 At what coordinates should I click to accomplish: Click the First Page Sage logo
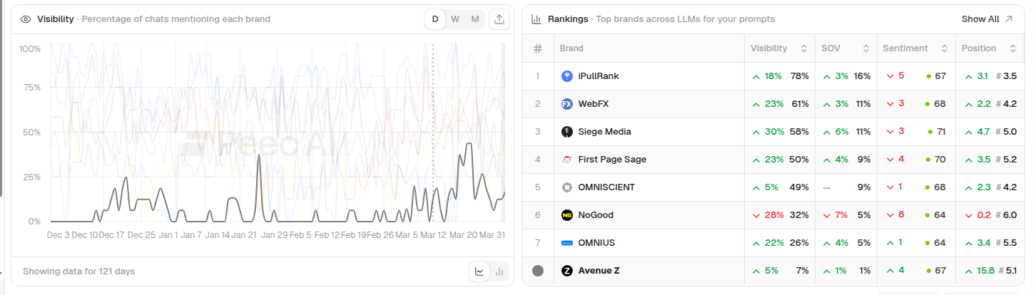(x=567, y=160)
